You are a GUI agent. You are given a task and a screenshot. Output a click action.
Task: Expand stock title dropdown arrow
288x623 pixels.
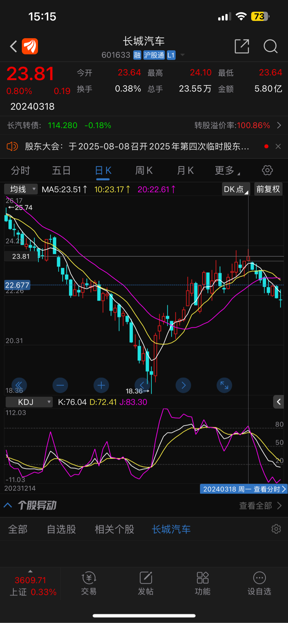coord(183,55)
